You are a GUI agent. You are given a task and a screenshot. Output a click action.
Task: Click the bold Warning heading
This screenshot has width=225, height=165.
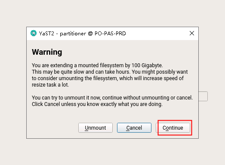(47, 52)
